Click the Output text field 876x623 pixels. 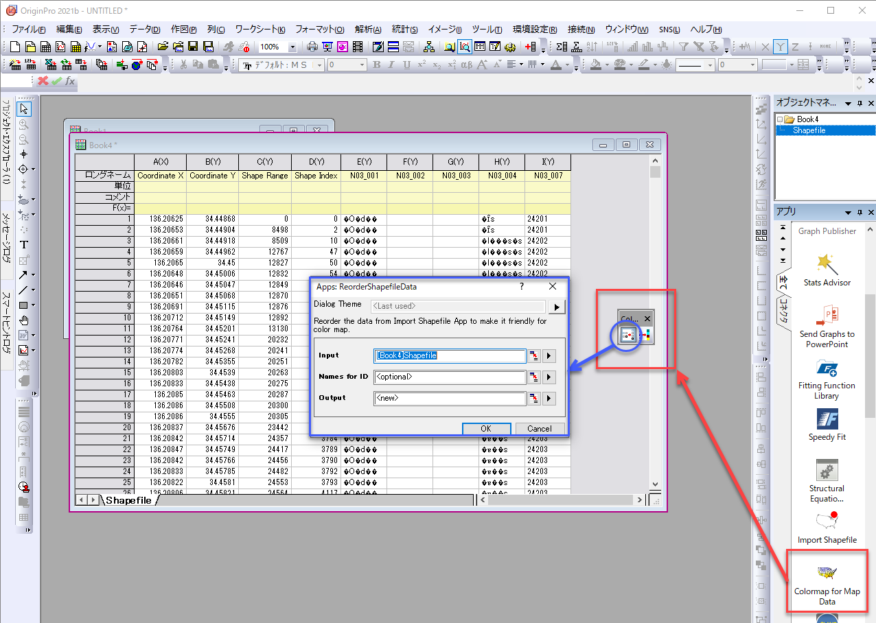tap(450, 399)
